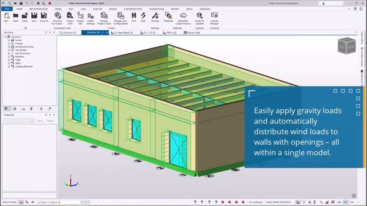Click next loadcase arrow beside dropdown
The image size is (367, 206).
coord(89,202)
